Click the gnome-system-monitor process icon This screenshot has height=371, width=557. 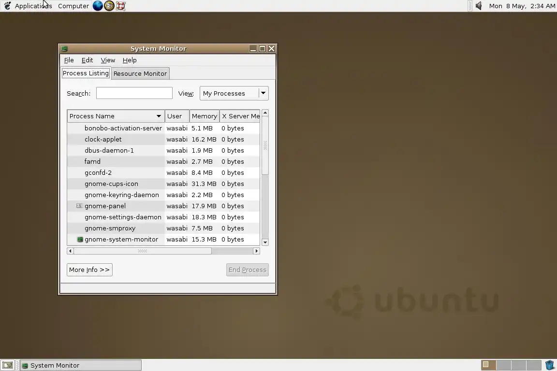[x=80, y=239]
